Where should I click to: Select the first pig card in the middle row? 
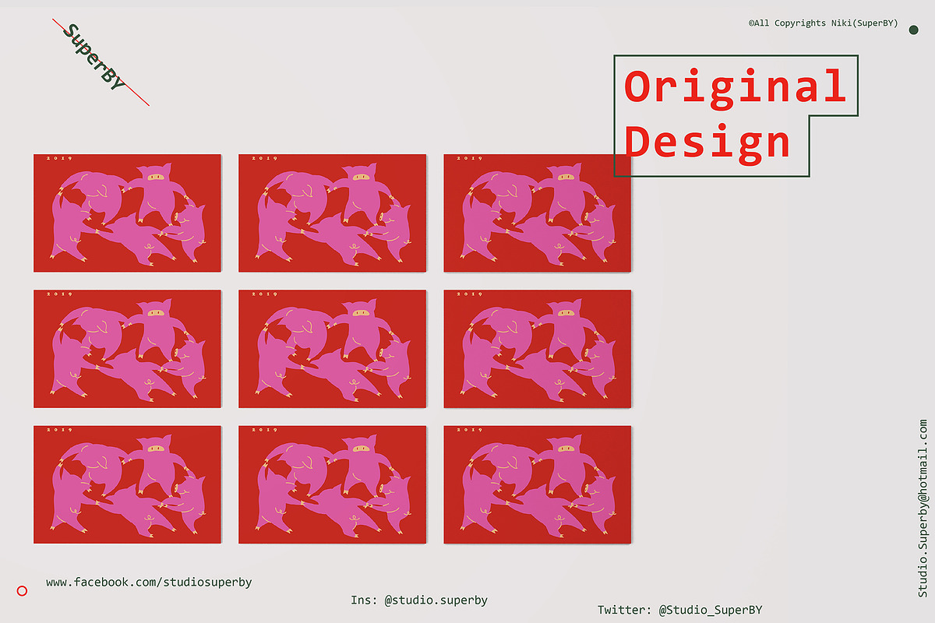pyautogui.click(x=128, y=349)
